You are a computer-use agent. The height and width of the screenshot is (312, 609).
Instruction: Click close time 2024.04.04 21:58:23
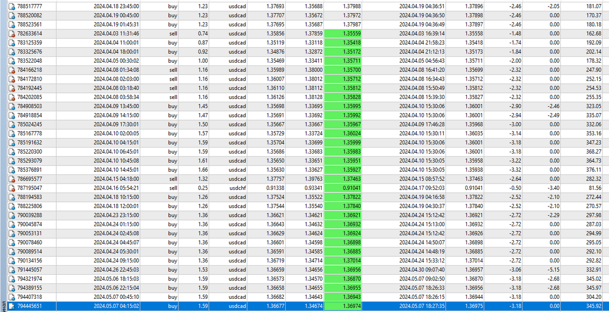(x=422, y=42)
